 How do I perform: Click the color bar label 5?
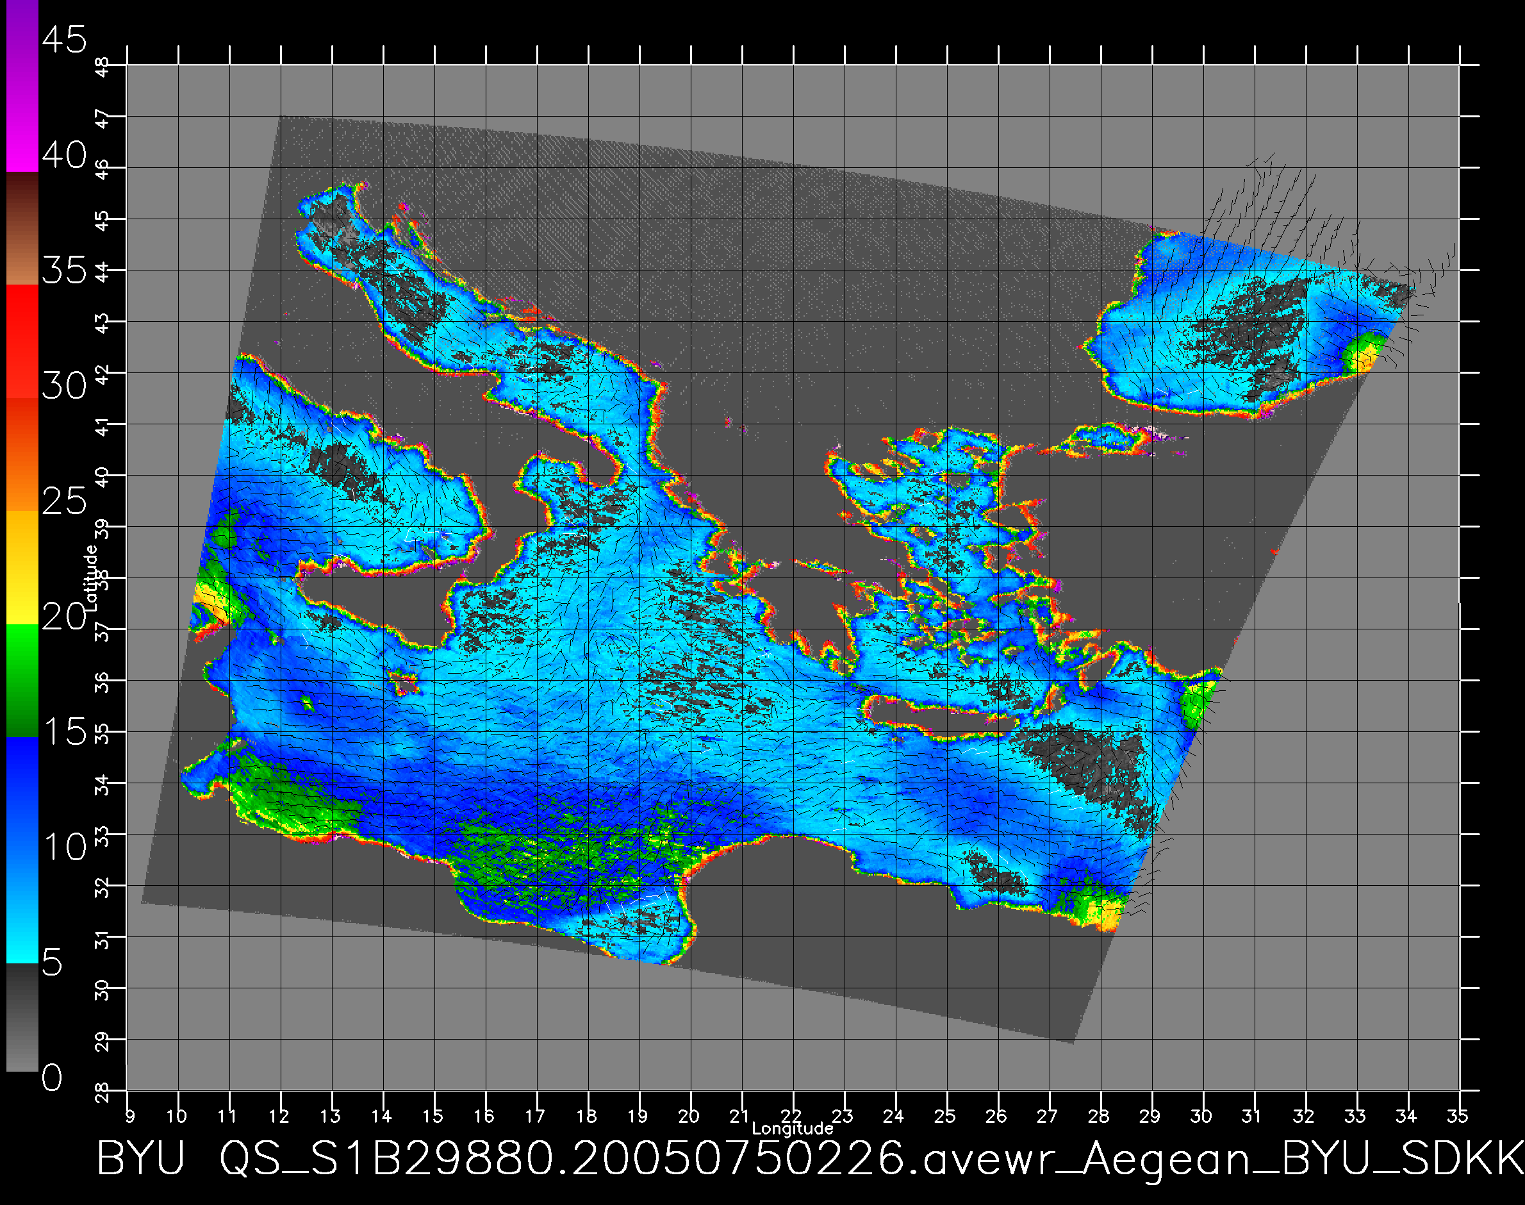pyautogui.click(x=52, y=963)
